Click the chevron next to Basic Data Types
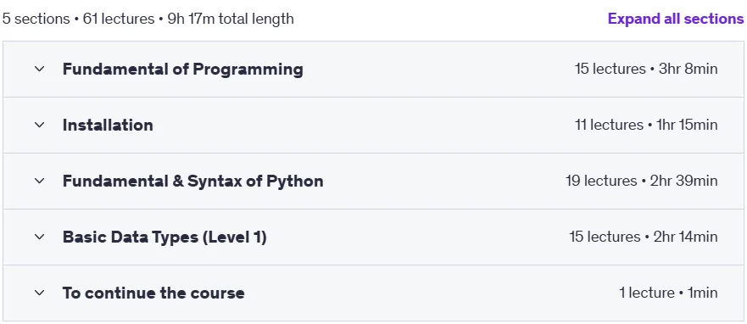Viewport: 747px width, 324px height. pyautogui.click(x=40, y=237)
